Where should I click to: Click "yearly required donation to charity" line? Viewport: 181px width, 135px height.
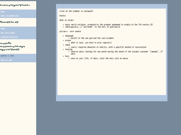point(109,47)
